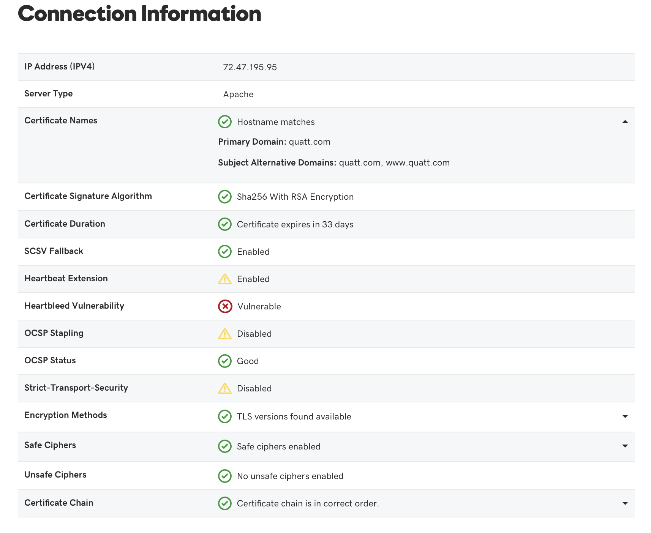Image resolution: width=651 pixels, height=533 pixels.
Task: Click the Connection Information heading
Action: click(x=139, y=14)
